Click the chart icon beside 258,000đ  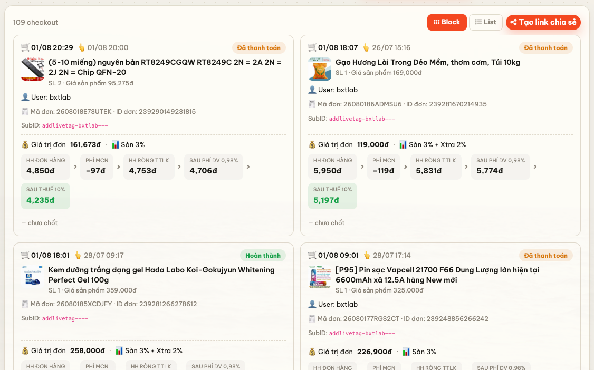pyautogui.click(x=119, y=351)
